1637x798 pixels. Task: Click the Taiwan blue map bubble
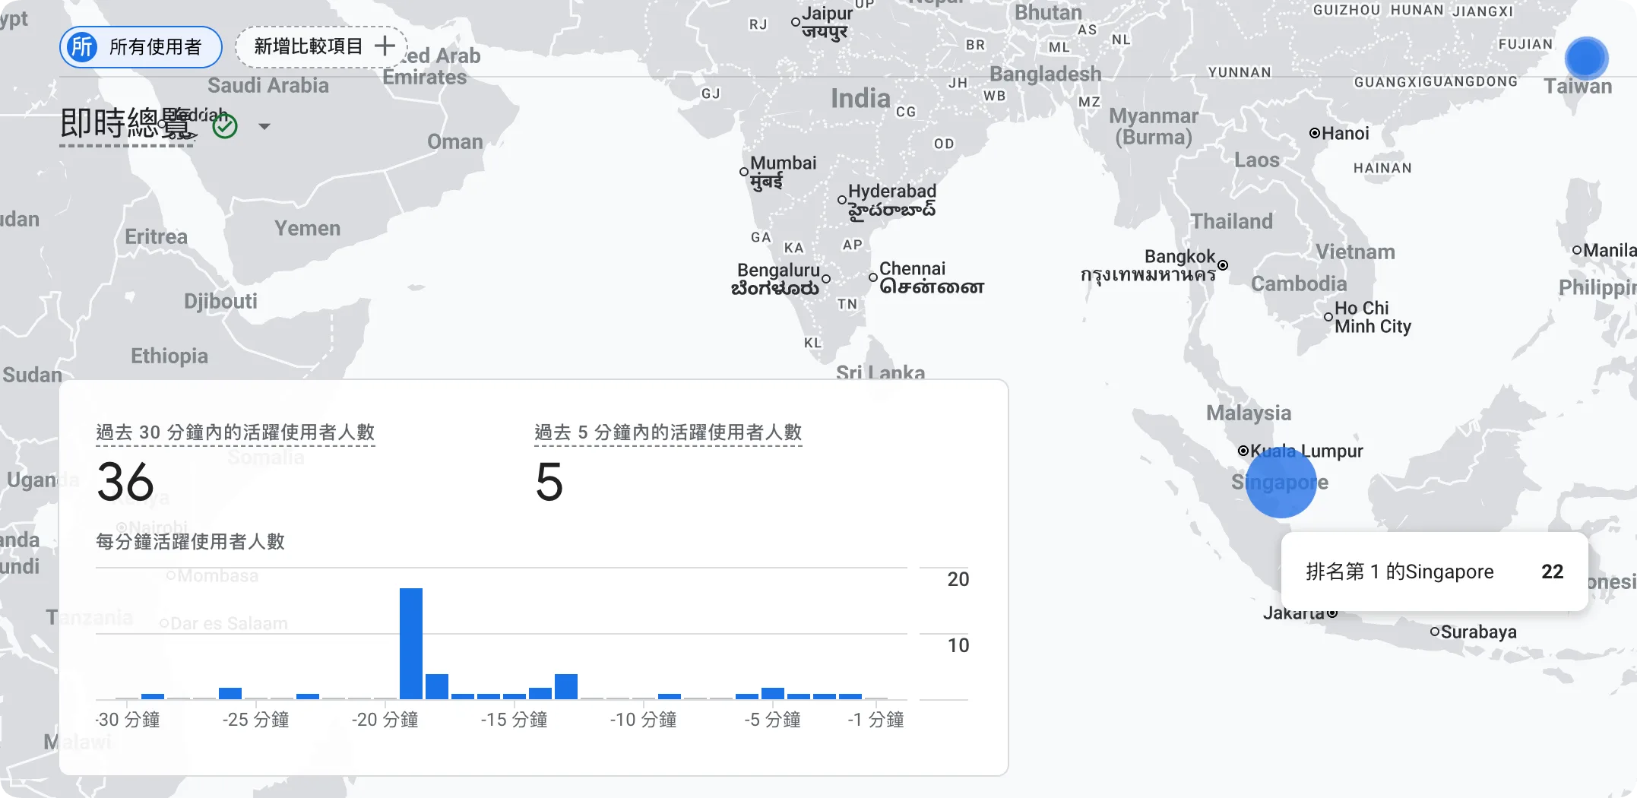tap(1586, 58)
